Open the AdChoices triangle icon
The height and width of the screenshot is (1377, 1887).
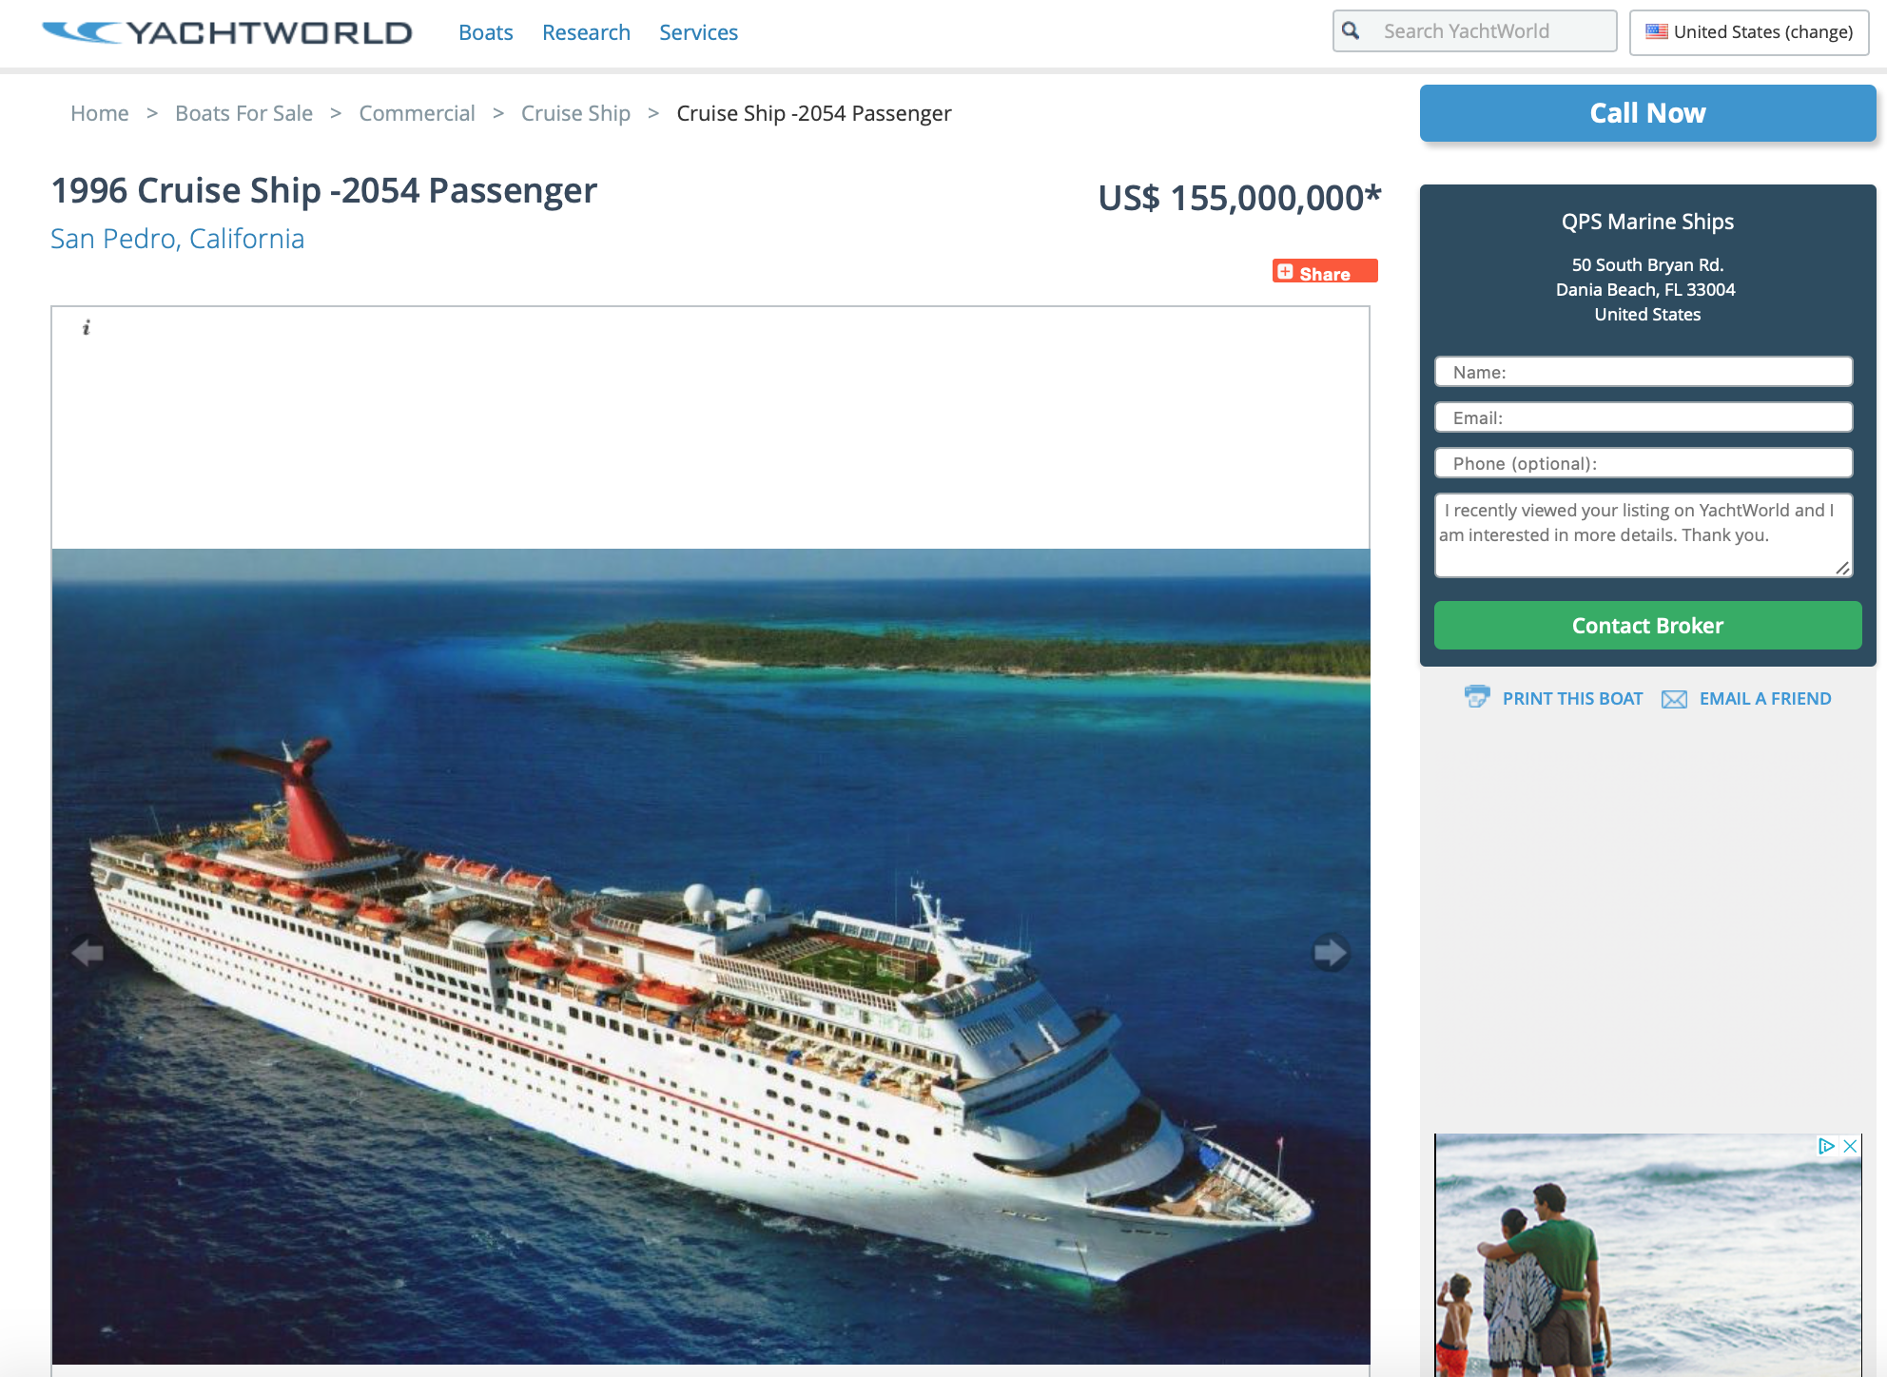[1826, 1146]
